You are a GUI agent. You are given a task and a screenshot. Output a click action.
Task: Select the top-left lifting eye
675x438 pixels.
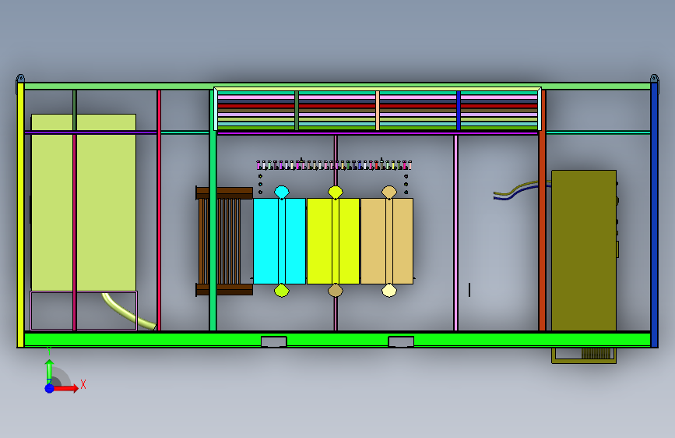click(20, 79)
